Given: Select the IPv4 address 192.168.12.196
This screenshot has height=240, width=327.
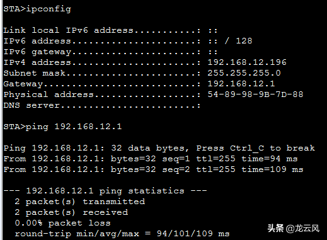Looking at the screenshot, I should tap(247, 62).
